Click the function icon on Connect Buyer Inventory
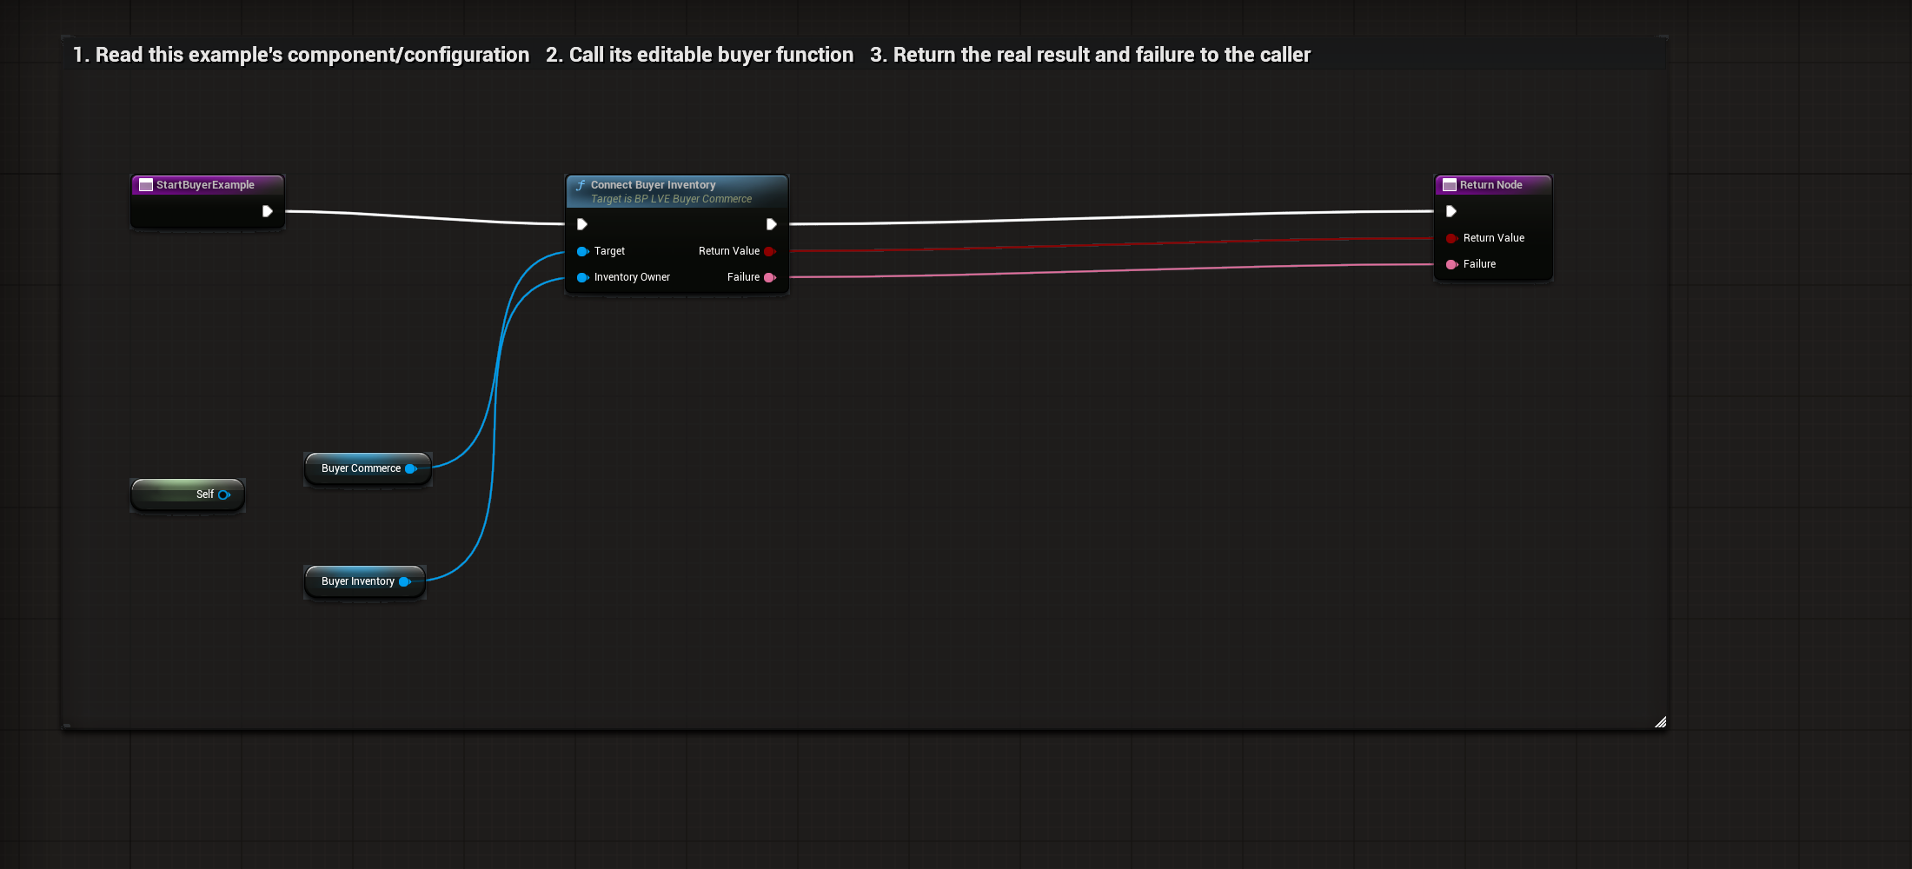 581,185
